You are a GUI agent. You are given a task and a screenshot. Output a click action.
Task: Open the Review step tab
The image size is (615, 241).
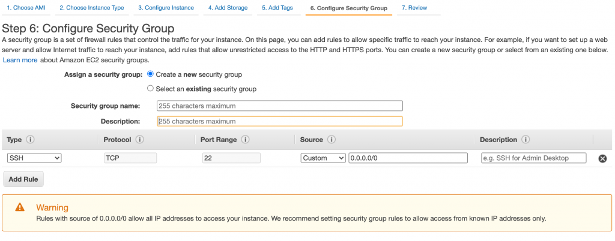click(414, 8)
